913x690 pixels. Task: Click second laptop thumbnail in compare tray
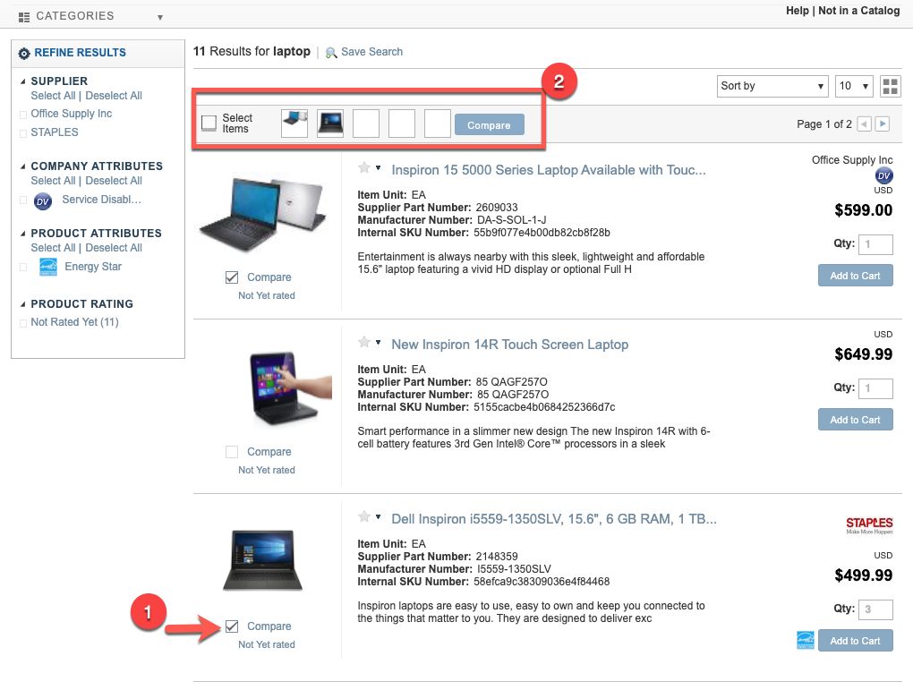point(330,123)
